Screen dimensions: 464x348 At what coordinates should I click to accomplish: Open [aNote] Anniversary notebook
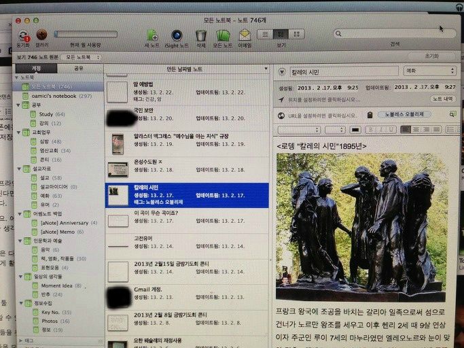pos(58,223)
